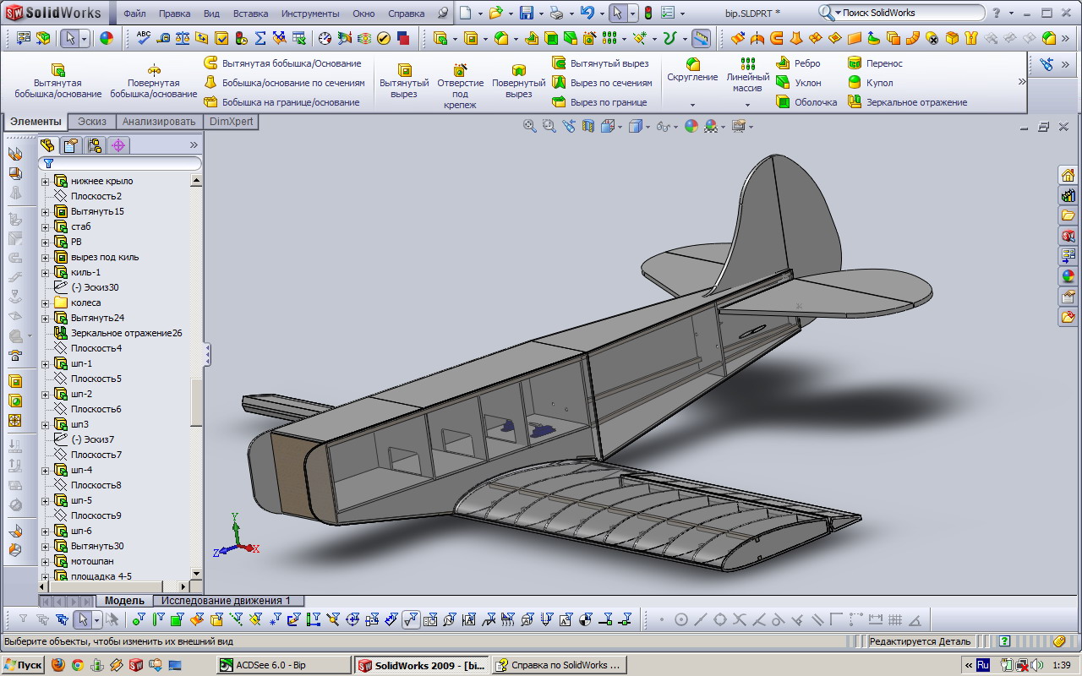Screen dimensions: 1082x676
Task: Expand шп-1 feature node
Action: (46, 363)
